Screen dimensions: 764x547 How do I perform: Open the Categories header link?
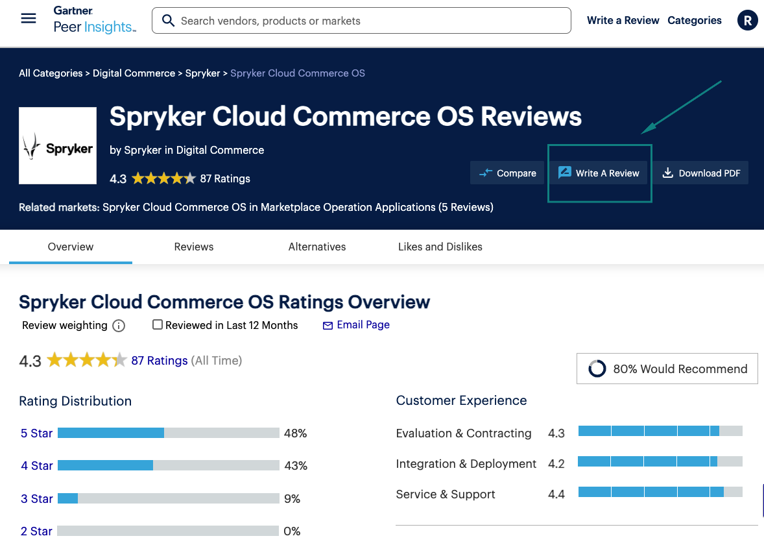[x=695, y=21]
